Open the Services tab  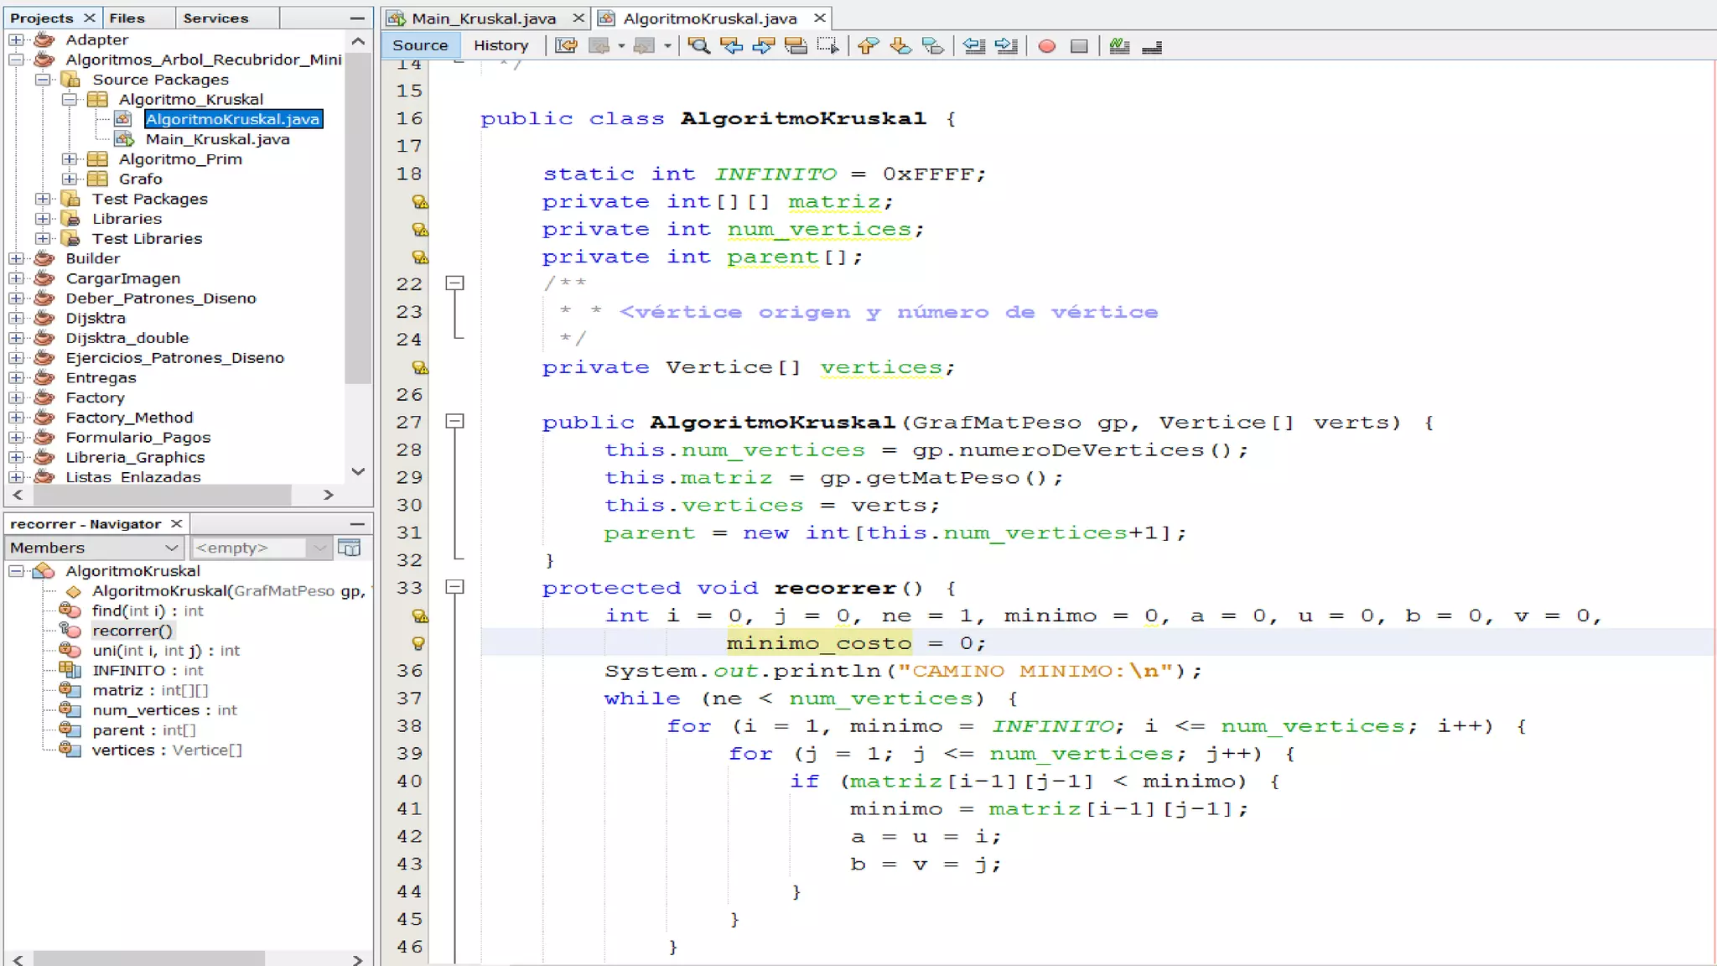point(215,18)
